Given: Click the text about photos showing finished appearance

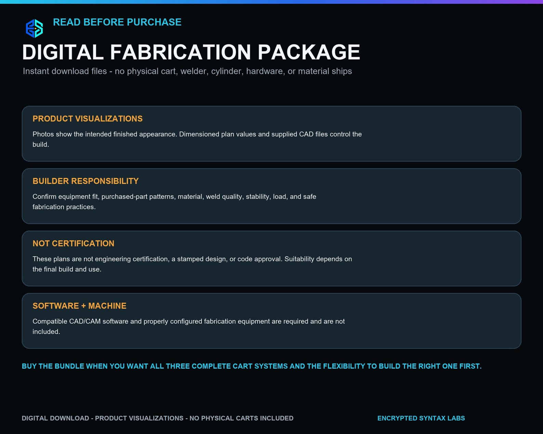Looking at the screenshot, I should 197,139.
